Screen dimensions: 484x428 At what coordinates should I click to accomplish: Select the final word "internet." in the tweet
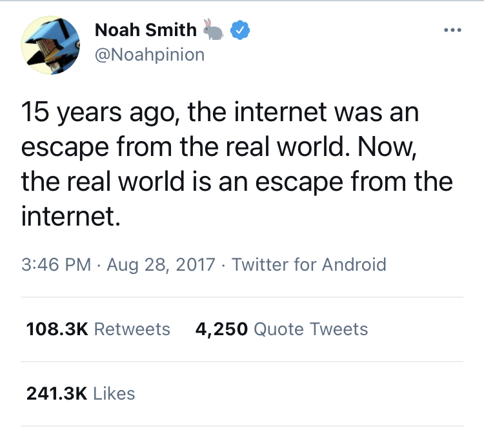coord(71,214)
